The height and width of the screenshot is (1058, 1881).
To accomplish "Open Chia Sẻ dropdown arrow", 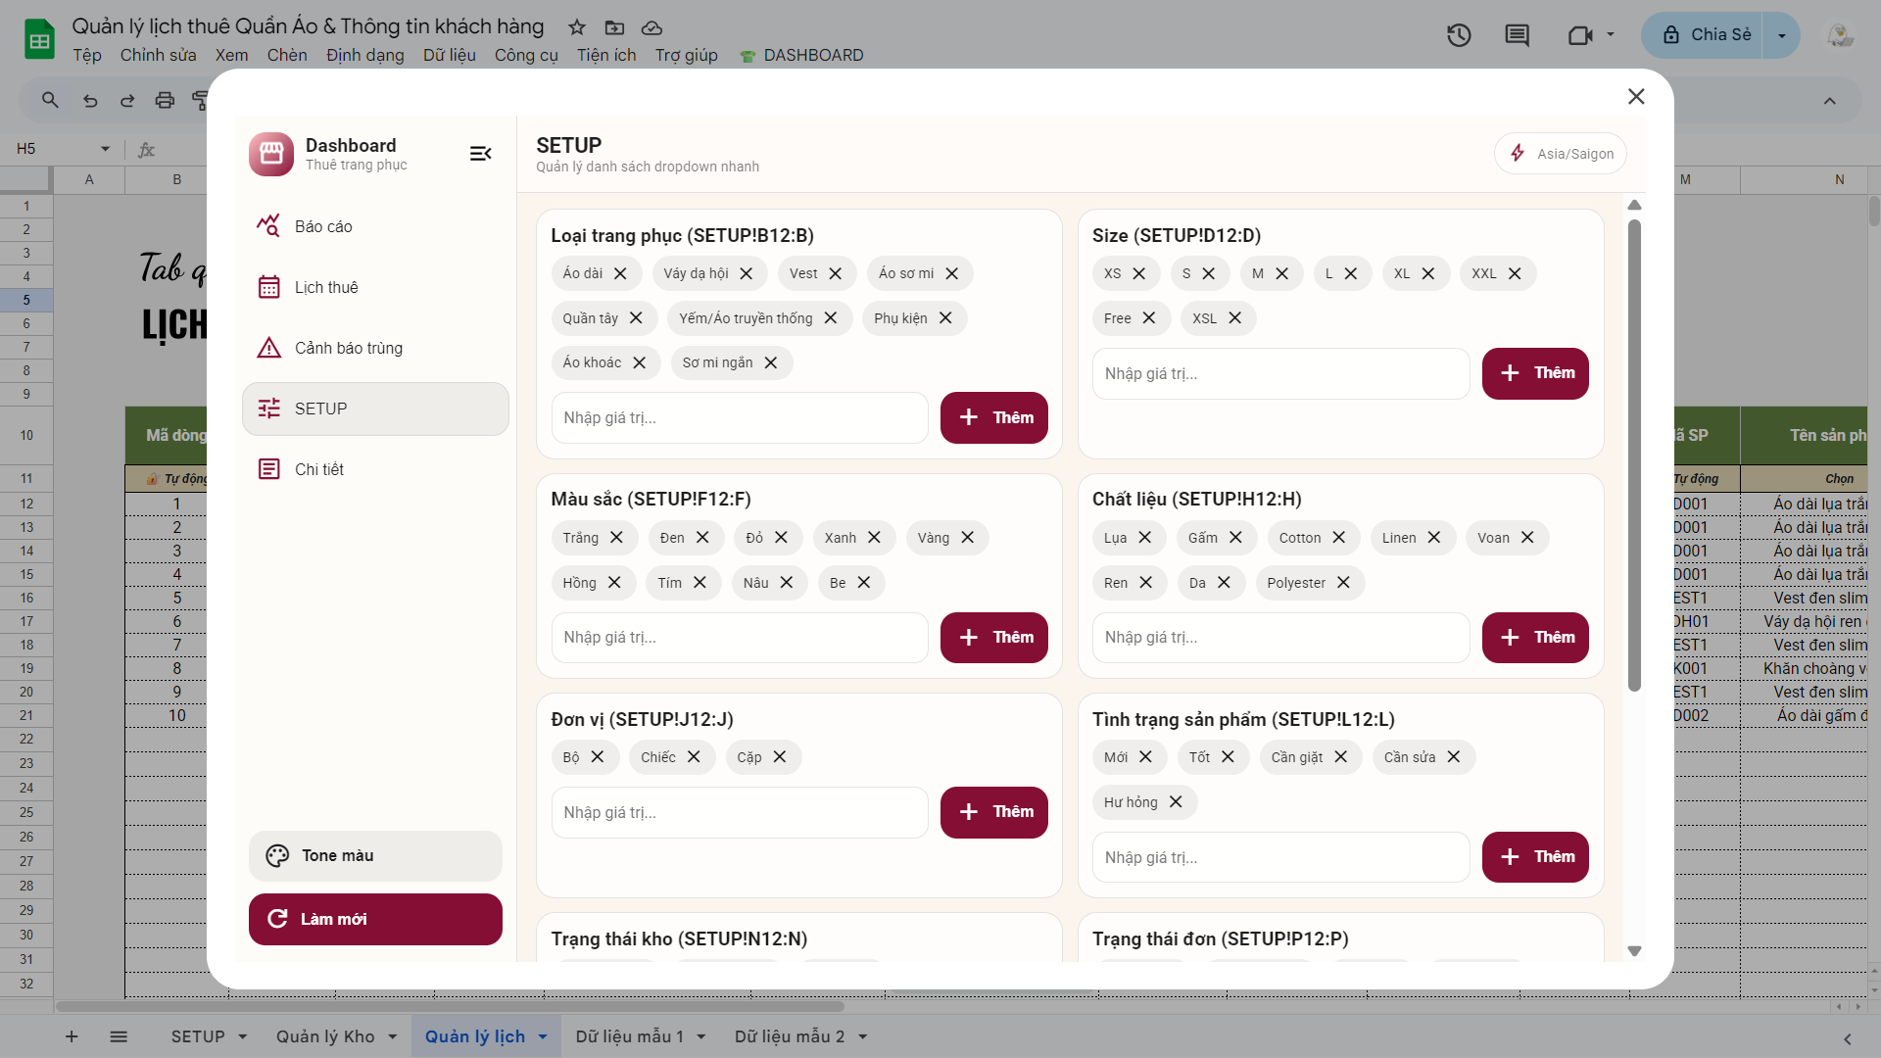I will pyautogui.click(x=1781, y=35).
